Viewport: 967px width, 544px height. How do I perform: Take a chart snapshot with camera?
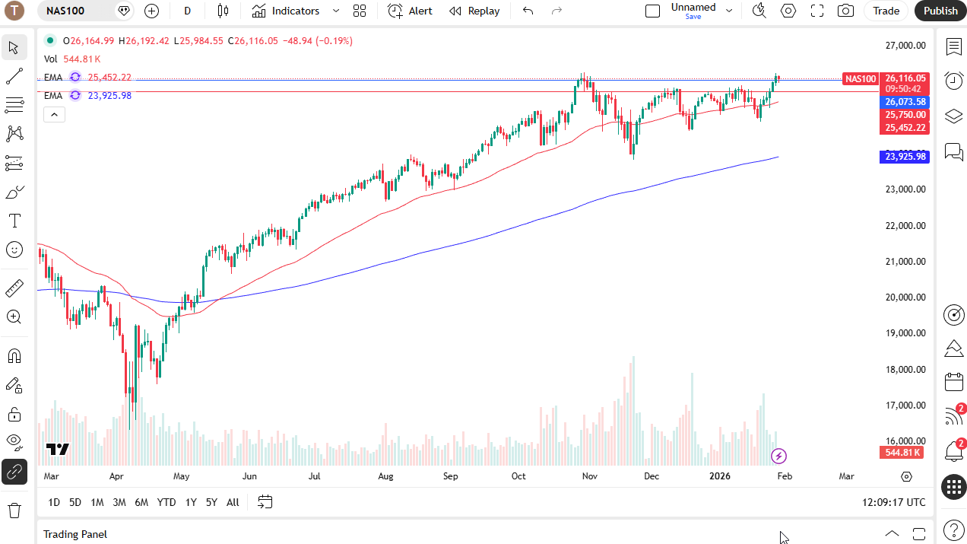pyautogui.click(x=845, y=11)
